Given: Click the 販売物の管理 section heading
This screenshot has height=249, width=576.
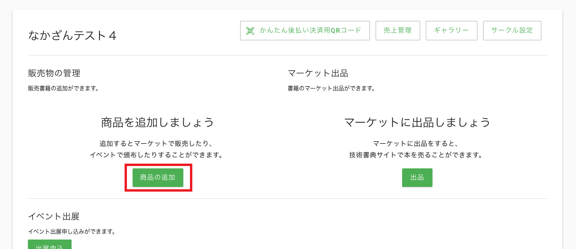Looking at the screenshot, I should click(x=54, y=74).
